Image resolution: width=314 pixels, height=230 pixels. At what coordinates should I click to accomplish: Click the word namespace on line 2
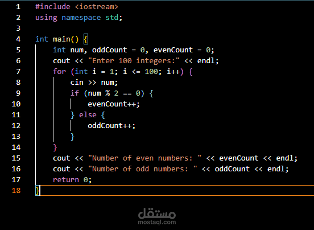[x=81, y=18]
